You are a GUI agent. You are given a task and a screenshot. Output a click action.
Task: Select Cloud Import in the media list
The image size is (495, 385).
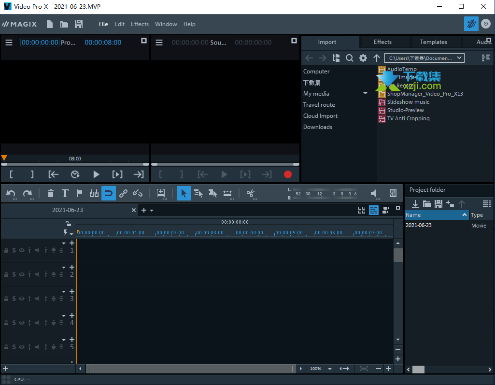click(x=320, y=116)
